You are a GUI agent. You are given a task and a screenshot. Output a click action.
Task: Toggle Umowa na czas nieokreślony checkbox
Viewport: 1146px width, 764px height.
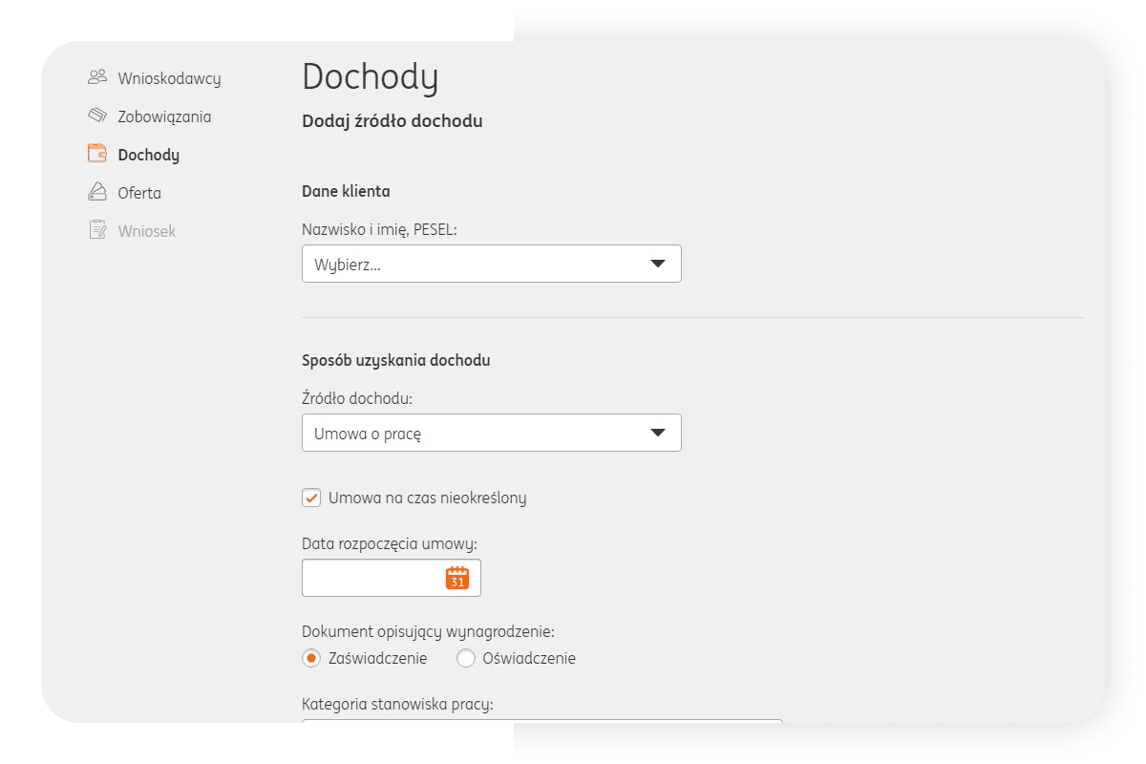pyautogui.click(x=311, y=498)
